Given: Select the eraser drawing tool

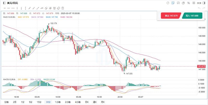Looking at the screenshot, I should point(58,8).
